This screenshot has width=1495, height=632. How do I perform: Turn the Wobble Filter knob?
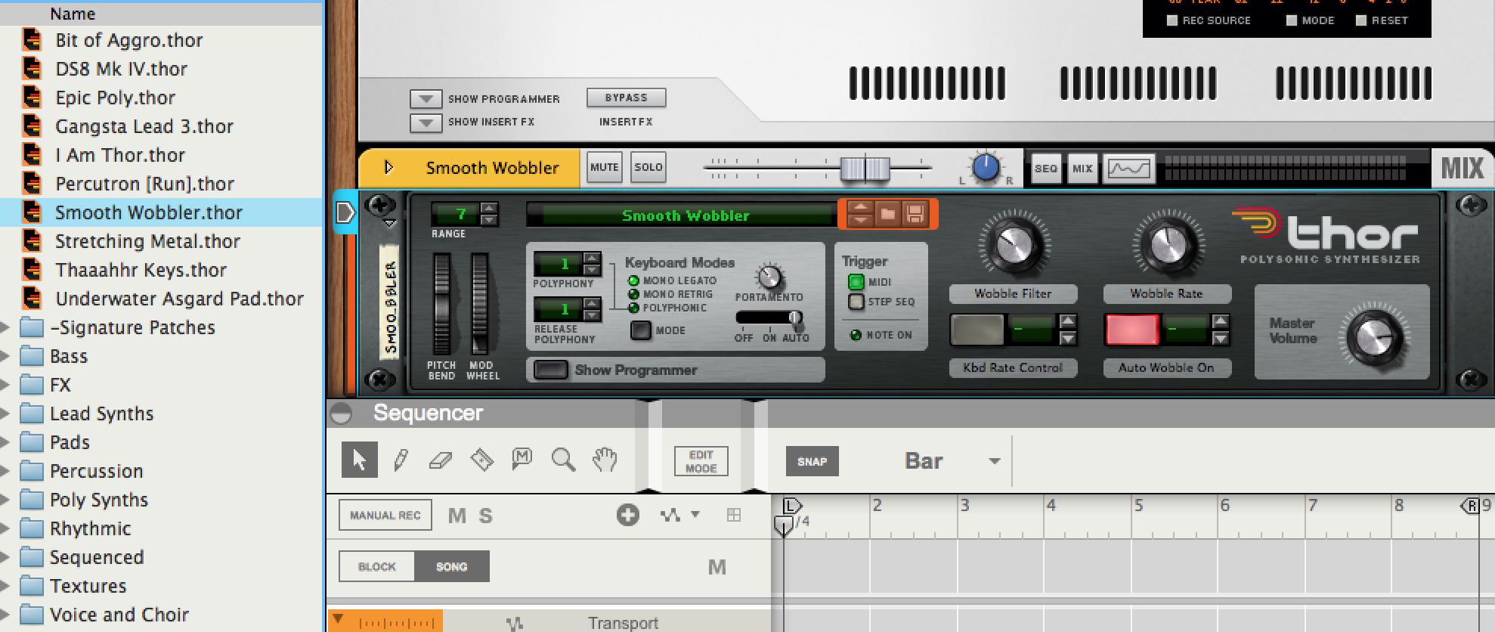(1014, 245)
